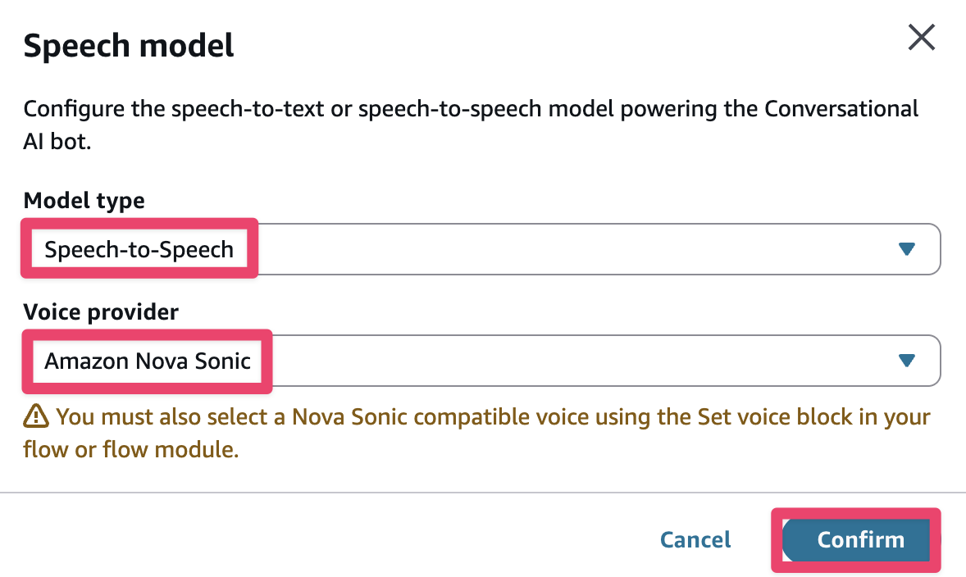Confirm the speech model settings

(x=860, y=540)
